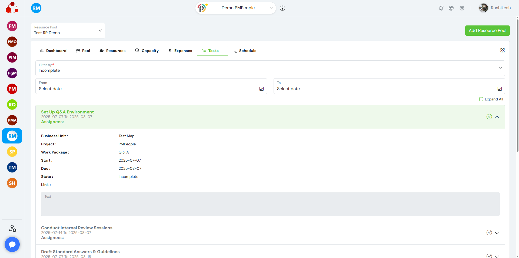Open the PMO module in sidebar
Screen dimensions: 519x258
click(x=12, y=42)
